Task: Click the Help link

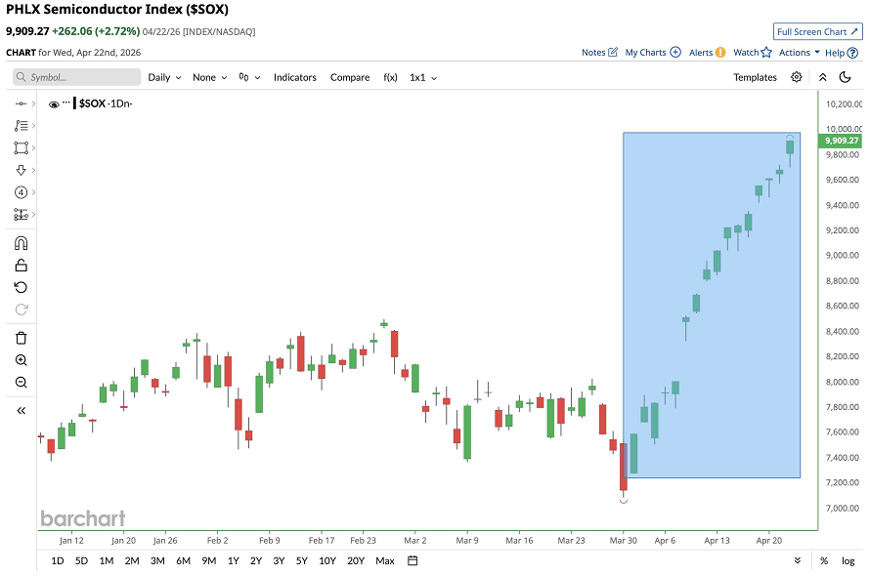Action: pyautogui.click(x=835, y=53)
